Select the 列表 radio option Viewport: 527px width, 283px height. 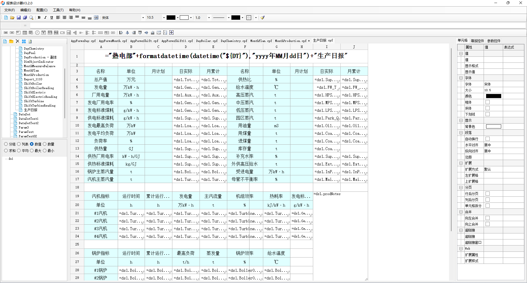pos(19,144)
